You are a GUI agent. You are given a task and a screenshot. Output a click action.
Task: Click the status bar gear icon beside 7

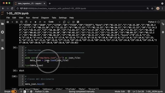(x=31, y=91)
